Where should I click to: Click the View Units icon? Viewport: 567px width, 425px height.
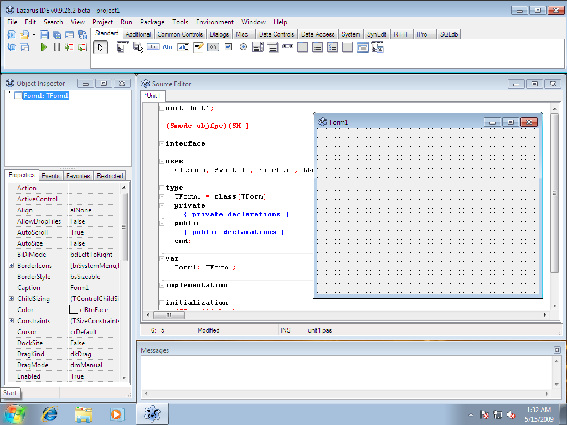point(12,47)
